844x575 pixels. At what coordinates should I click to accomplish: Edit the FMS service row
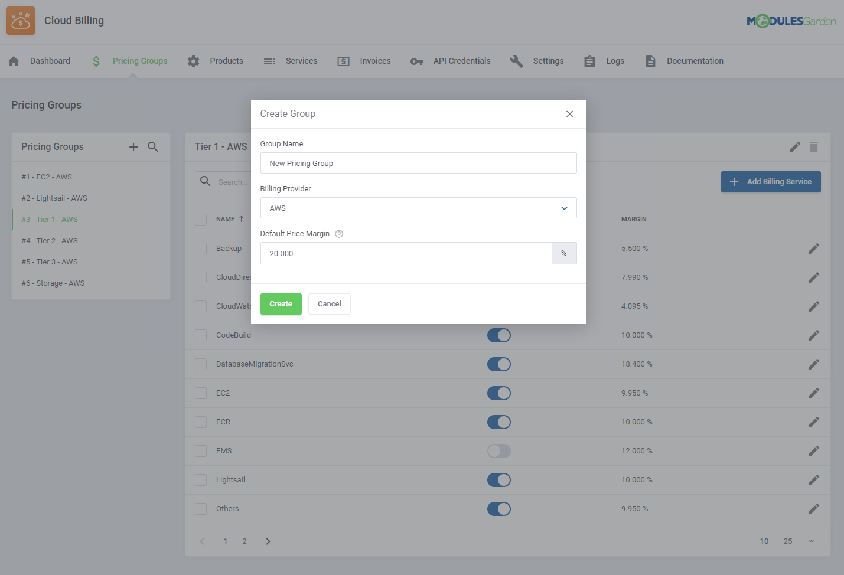point(814,451)
